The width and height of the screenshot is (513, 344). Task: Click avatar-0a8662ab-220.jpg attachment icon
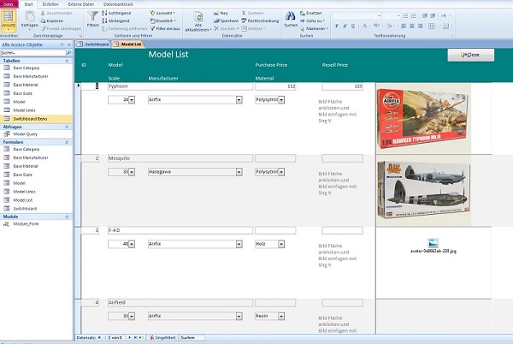(x=433, y=243)
